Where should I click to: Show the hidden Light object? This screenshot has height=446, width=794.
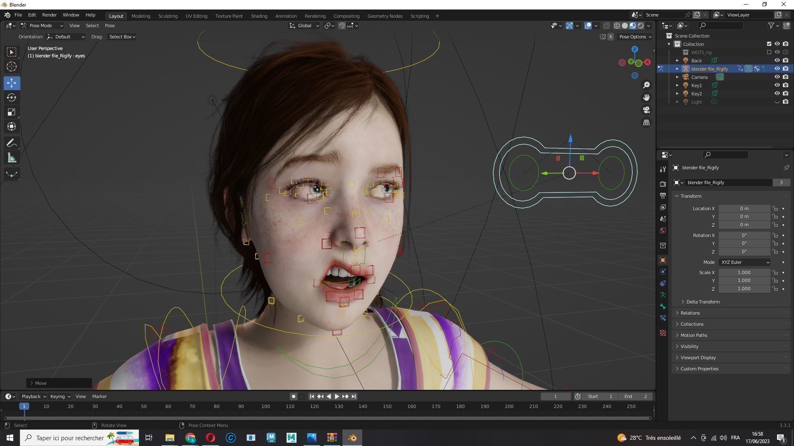[x=777, y=102]
